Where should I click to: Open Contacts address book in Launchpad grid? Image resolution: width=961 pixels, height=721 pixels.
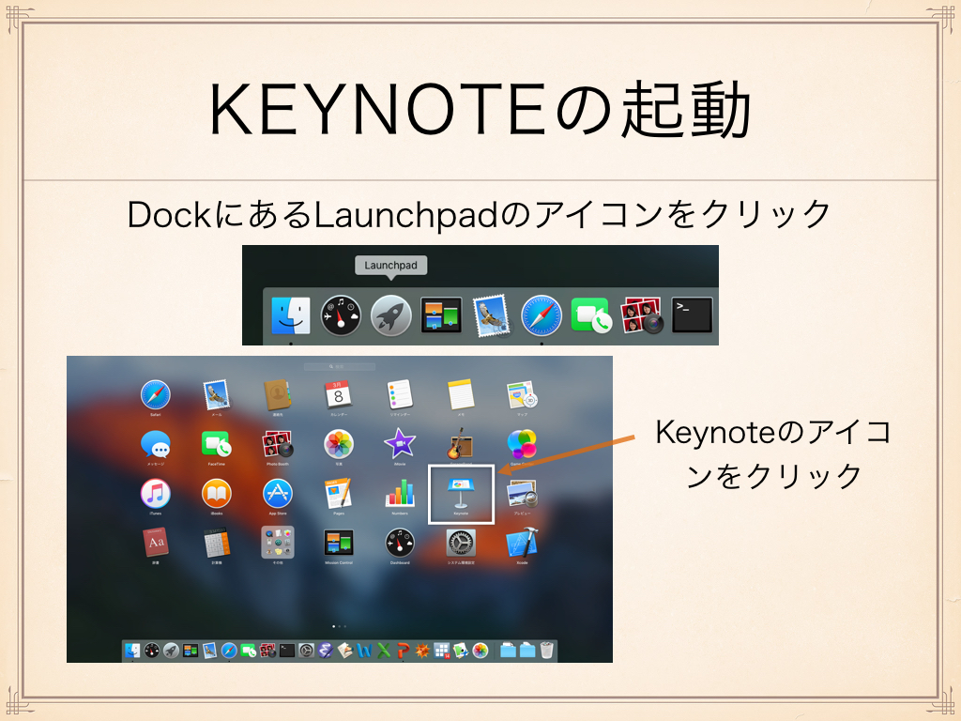(278, 395)
